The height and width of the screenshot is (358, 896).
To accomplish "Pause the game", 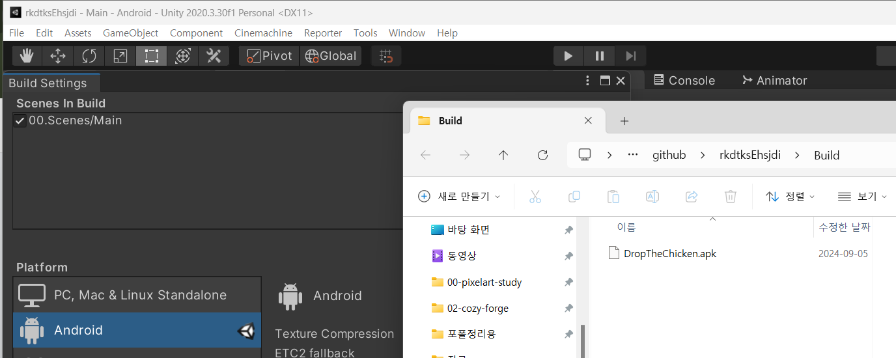I will click(x=600, y=56).
